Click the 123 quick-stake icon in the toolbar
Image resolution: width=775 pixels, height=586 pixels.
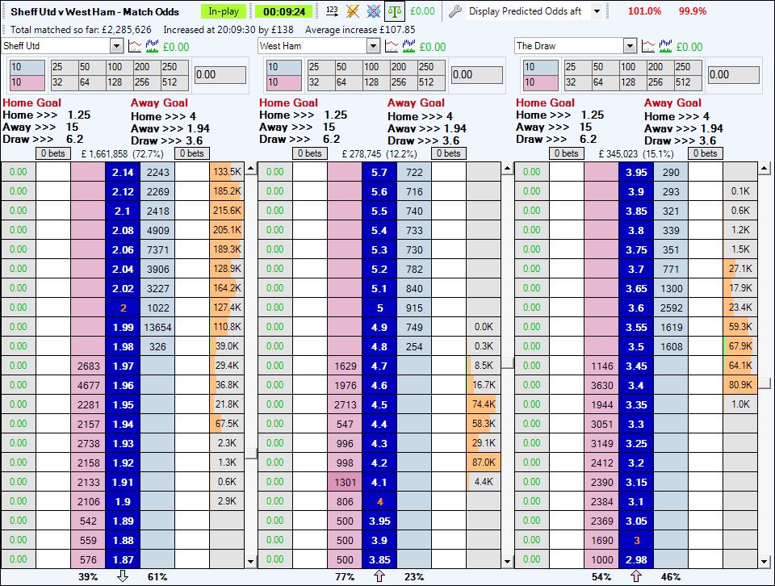click(x=332, y=11)
